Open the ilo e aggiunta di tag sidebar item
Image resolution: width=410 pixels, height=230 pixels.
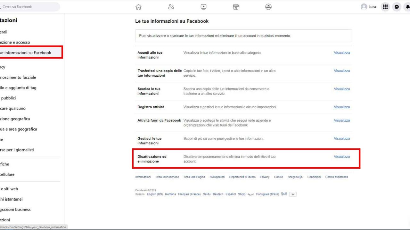pyautogui.click(x=18, y=88)
